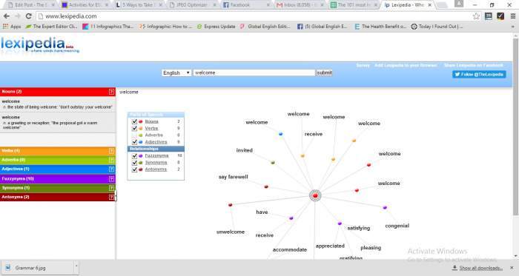Switch to the JPEG Optimizer tab
The image size is (519, 276).
click(x=192, y=5)
